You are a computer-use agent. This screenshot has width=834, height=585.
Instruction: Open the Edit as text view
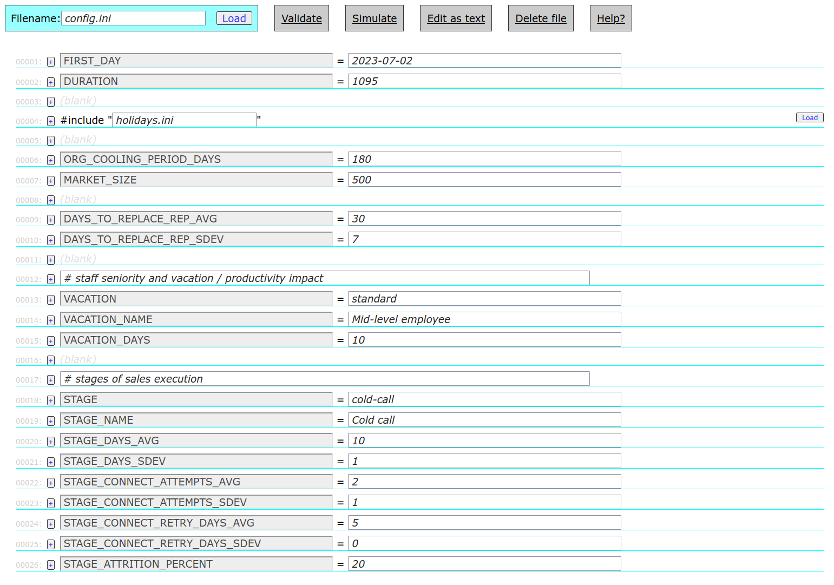456,18
